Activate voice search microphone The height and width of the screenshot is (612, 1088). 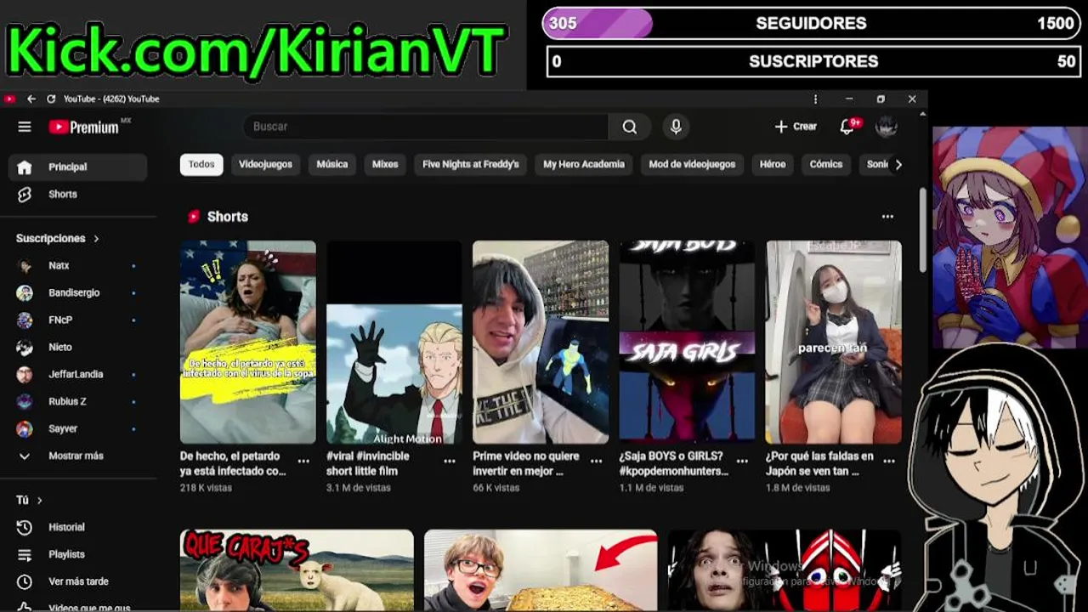tap(676, 127)
